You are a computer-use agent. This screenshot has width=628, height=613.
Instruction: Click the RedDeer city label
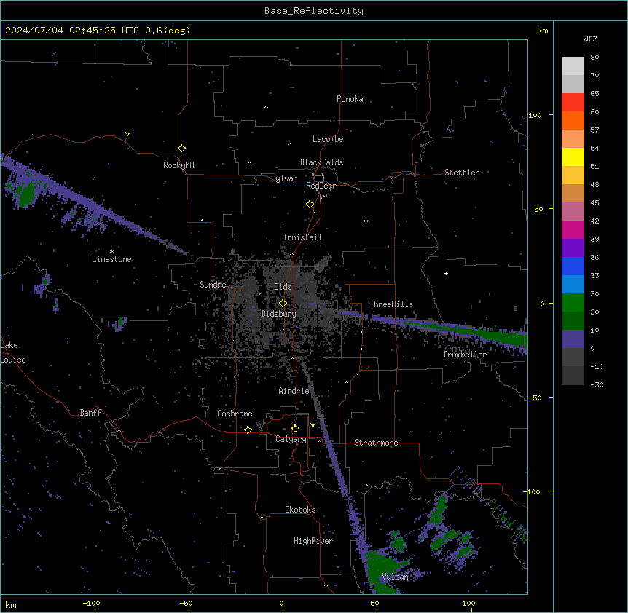coord(321,186)
